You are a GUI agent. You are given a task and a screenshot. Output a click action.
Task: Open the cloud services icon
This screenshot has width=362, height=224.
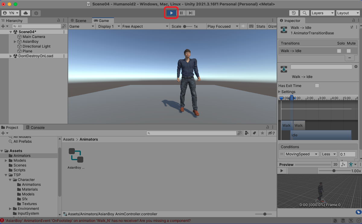click(26, 13)
